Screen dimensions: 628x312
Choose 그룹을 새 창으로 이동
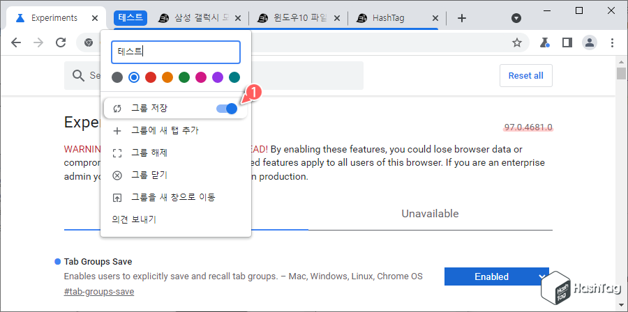[175, 197]
